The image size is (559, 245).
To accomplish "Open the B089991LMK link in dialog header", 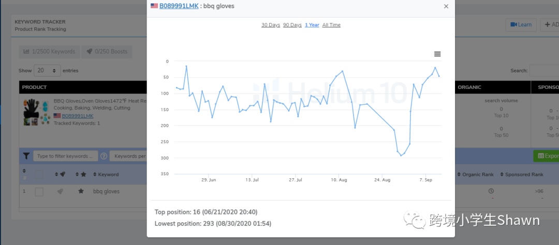I will tap(179, 6).
